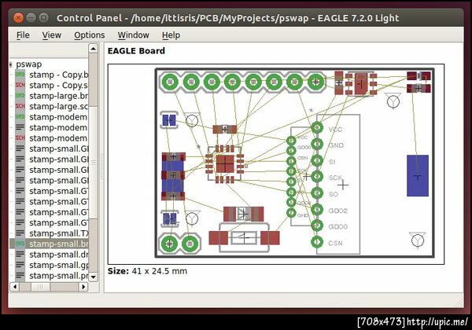Click tree scrollbar down arrow
472x330 pixels.
(x=94, y=277)
